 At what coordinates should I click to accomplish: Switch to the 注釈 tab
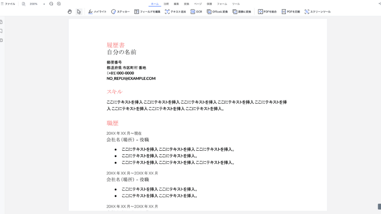166,4
